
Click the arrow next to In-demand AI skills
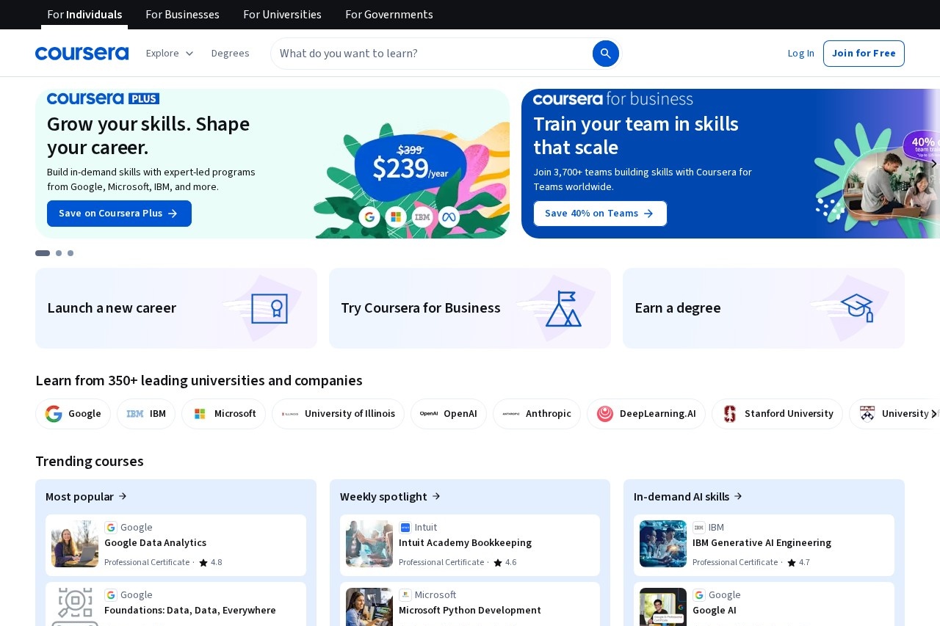pyautogui.click(x=738, y=496)
